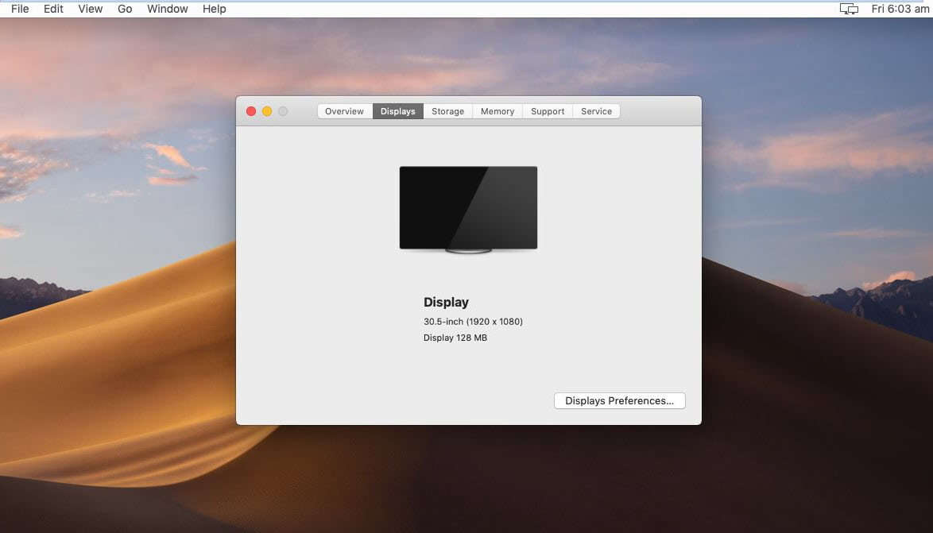Open the View menu
This screenshot has height=533, width=933.
pyautogui.click(x=91, y=9)
